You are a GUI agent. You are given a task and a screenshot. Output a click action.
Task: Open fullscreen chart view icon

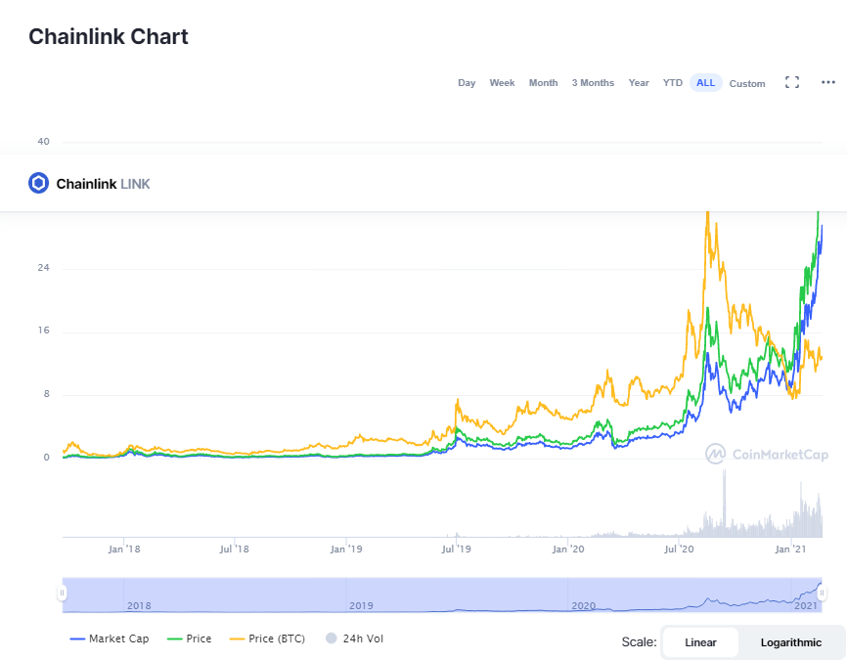[x=792, y=83]
